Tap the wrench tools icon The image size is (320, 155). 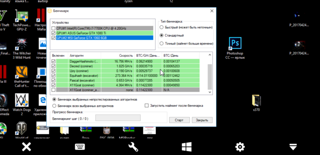[x=133, y=147]
